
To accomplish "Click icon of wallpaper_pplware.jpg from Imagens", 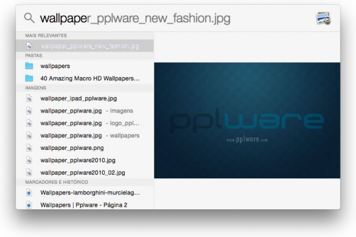I will pyautogui.click(x=29, y=111).
